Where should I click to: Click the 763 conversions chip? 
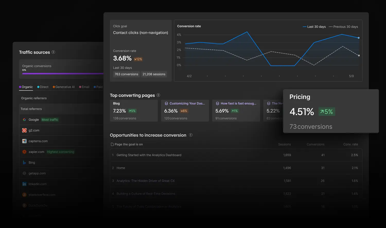pos(126,74)
